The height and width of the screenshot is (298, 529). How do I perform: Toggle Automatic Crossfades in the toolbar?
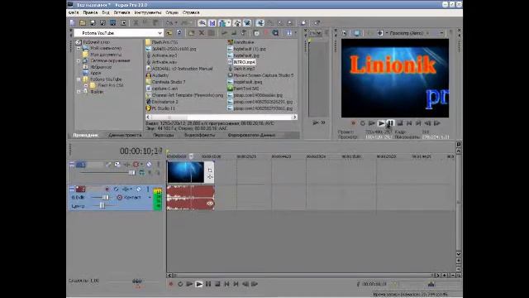(x=212, y=23)
